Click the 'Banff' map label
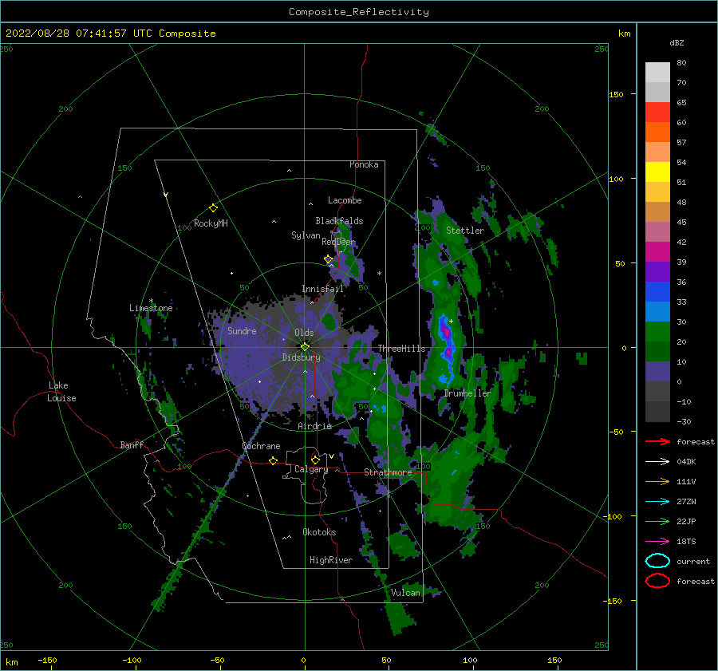Screen dimensions: 718x671 132,444
